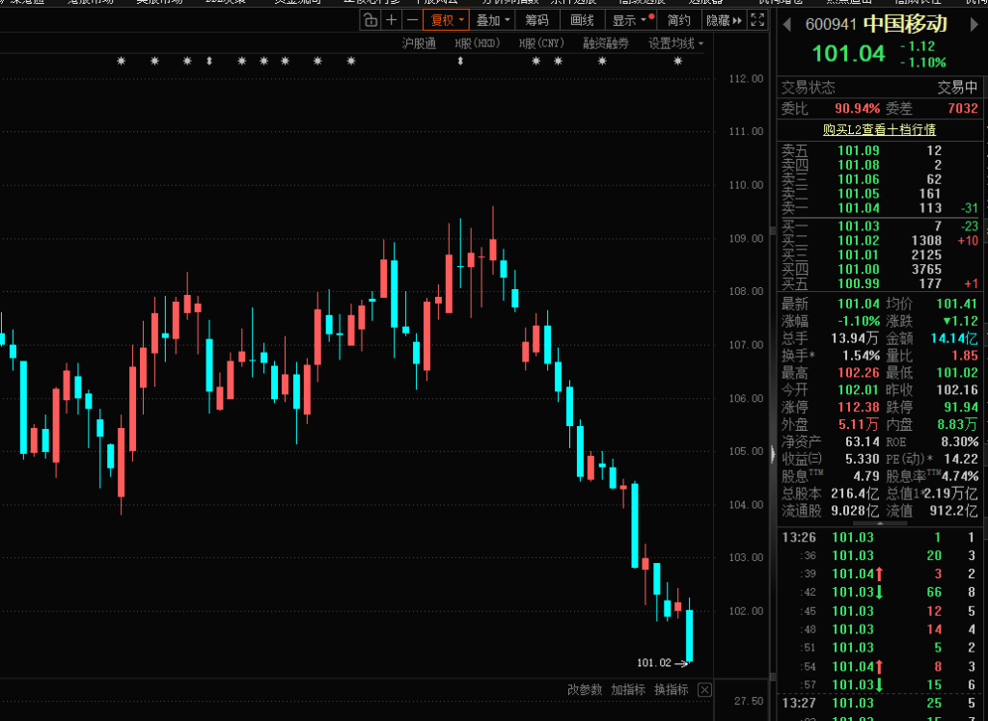The image size is (988, 721).
Task: Toggle 简约 simplified display mode
Action: point(679,20)
